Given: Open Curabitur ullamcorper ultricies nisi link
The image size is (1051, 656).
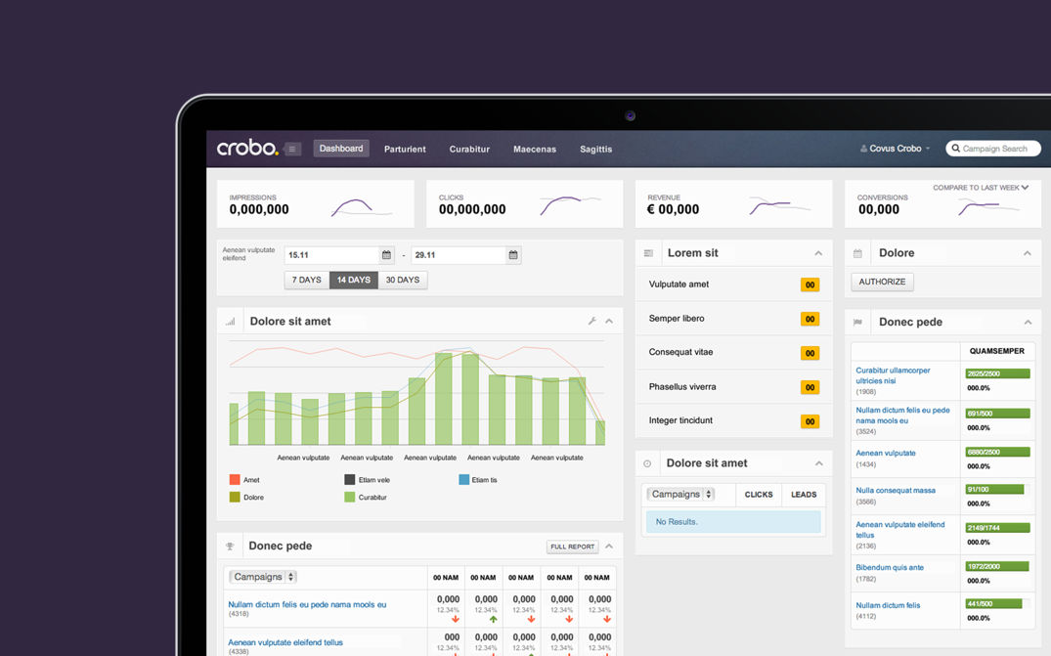Looking at the screenshot, I should pos(893,375).
